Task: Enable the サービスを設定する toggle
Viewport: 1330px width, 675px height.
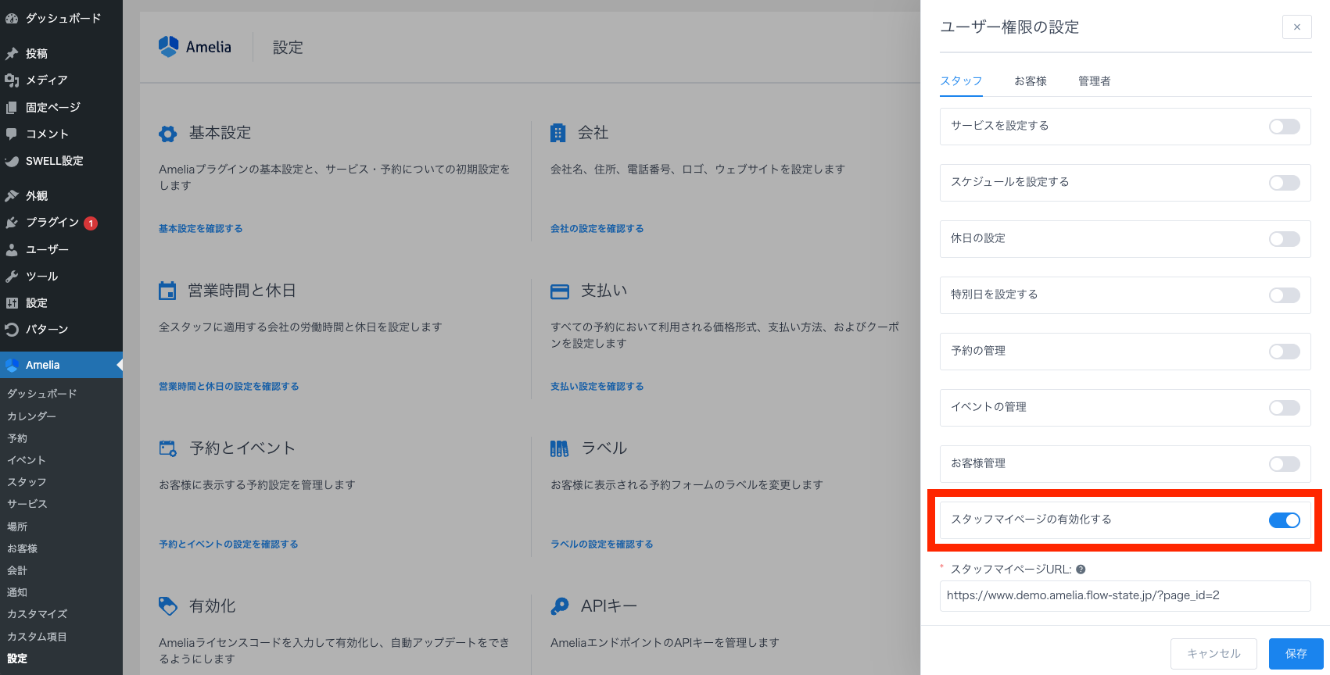Action: coord(1284,127)
